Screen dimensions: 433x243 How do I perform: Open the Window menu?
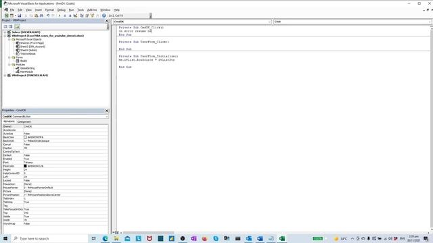coord(106,10)
